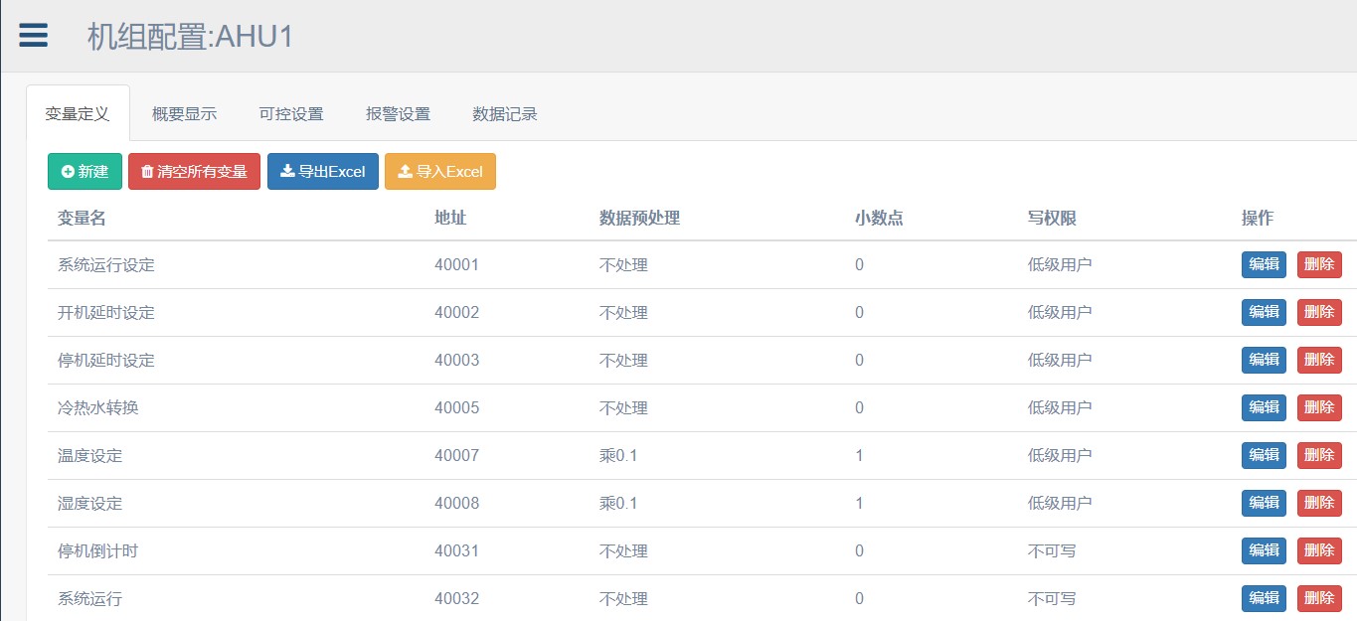Go to the 数据记录 tab
Viewport: 1357px width, 621px height.
(x=505, y=113)
